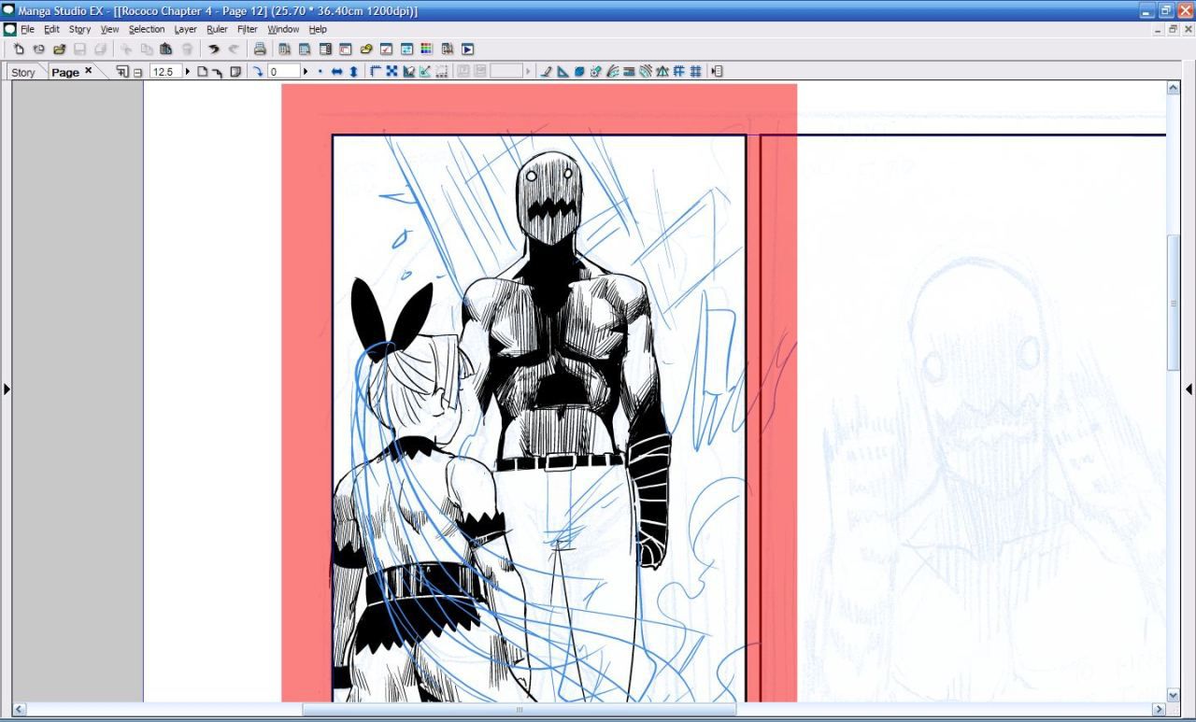The height and width of the screenshot is (722, 1196).
Task: Toggle the green set-square icon
Action: pos(424,72)
